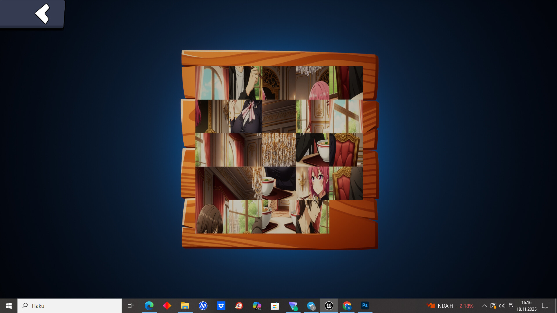Toggle the screen cast tray icon
557x313 pixels.
(x=511, y=305)
